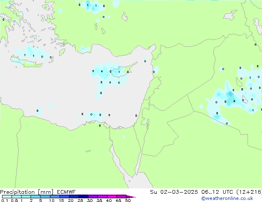Click the island of Cyprus
262x202 pixels.
(123, 70)
